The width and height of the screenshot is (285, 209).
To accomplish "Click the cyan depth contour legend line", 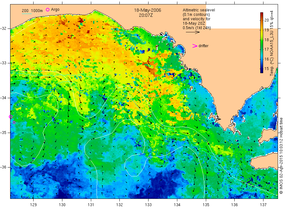I will pos(27,13).
